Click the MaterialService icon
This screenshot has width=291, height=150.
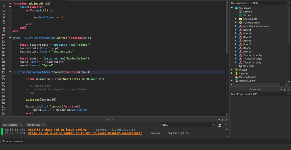click(x=236, y=77)
